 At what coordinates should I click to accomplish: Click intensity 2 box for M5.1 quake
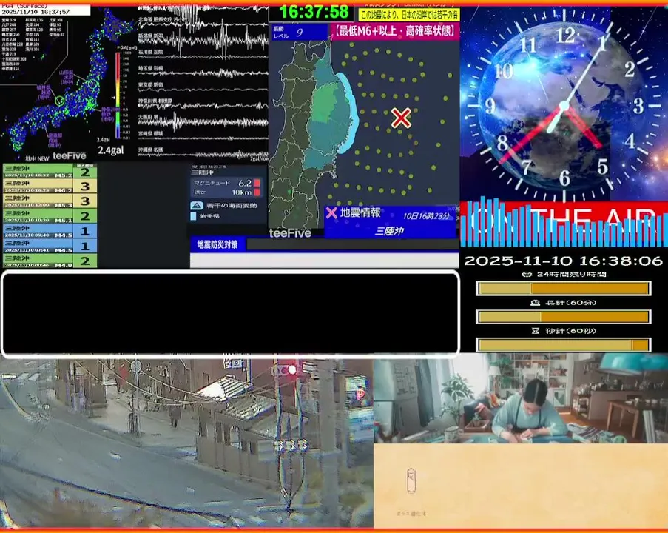click(x=85, y=215)
